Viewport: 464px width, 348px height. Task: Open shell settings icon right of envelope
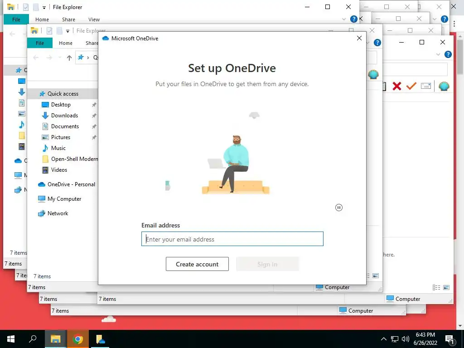[x=444, y=86]
